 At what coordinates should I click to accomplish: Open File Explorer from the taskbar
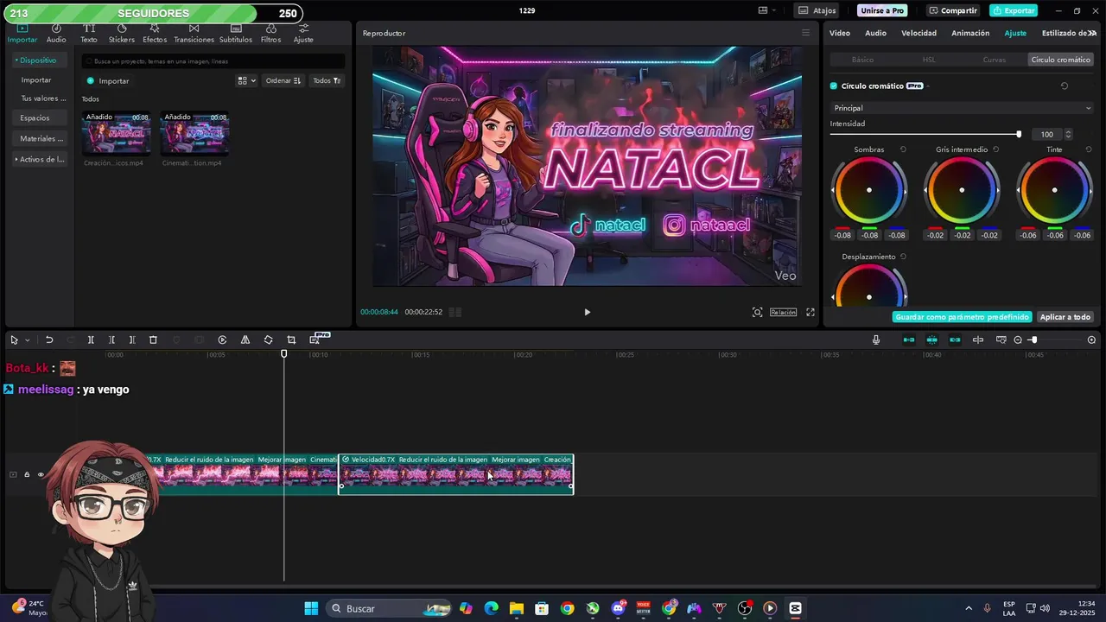tap(516, 608)
